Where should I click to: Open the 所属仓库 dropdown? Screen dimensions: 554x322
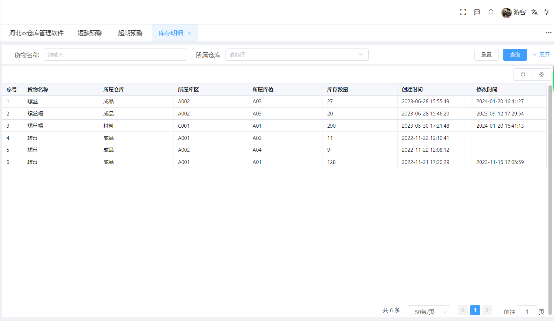pos(297,55)
